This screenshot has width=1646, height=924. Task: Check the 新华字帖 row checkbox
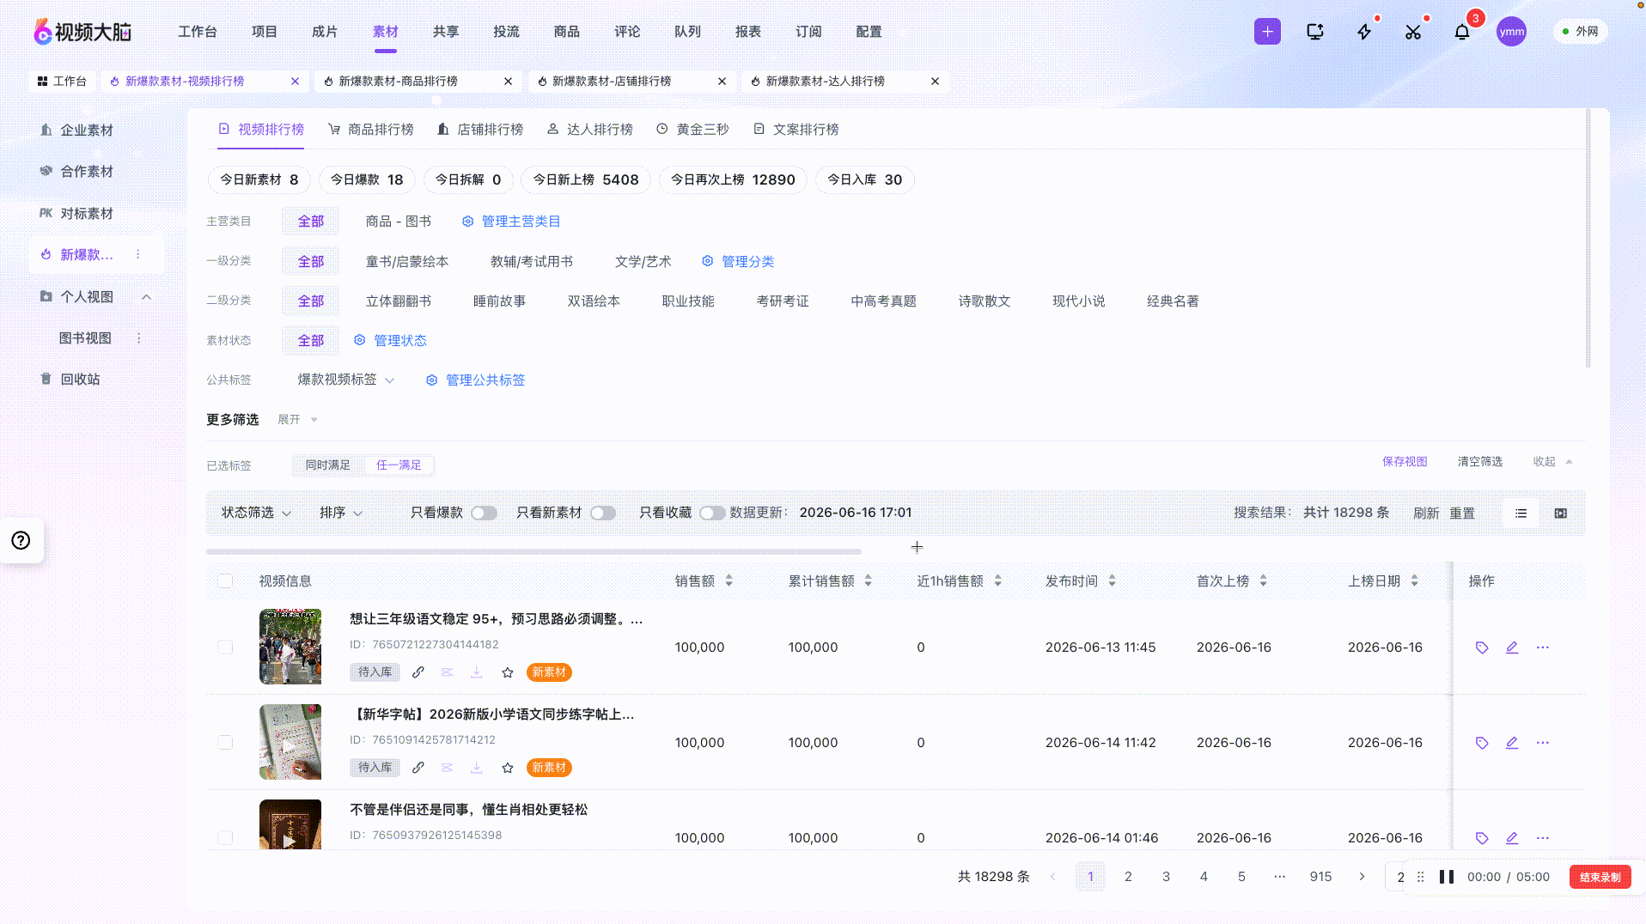point(225,743)
